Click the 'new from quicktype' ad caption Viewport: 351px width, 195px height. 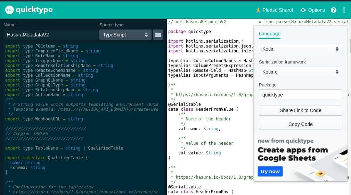[286, 141]
